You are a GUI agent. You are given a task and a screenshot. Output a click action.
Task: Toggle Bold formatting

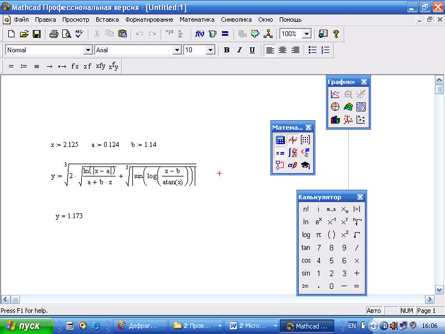tap(226, 50)
